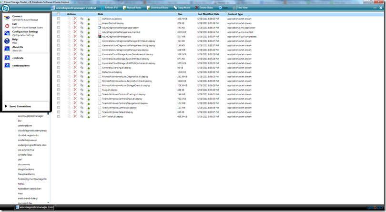Check the box for Cerebrata.Licensing.dll.deploy

(x=58, y=67)
